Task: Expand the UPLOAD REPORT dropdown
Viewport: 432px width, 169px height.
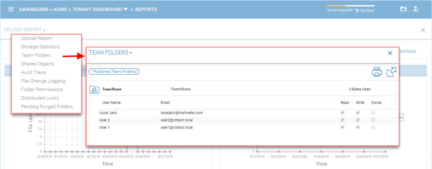Action: tap(25, 30)
